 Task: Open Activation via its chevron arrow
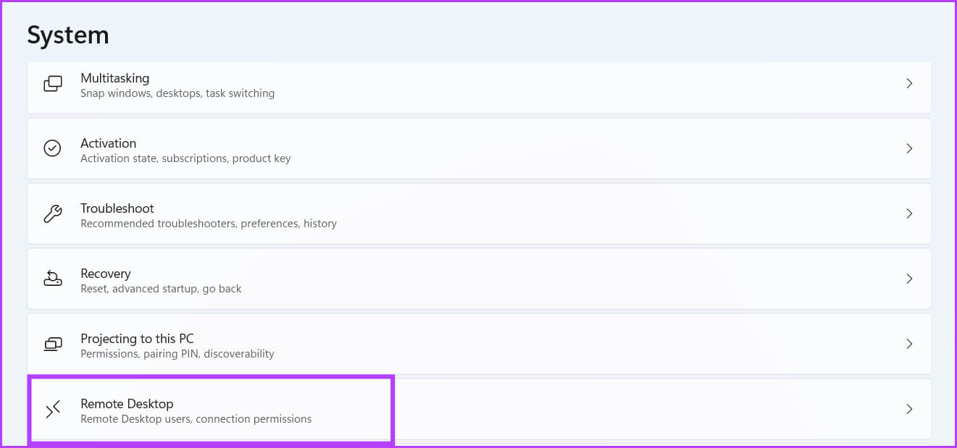coord(909,148)
